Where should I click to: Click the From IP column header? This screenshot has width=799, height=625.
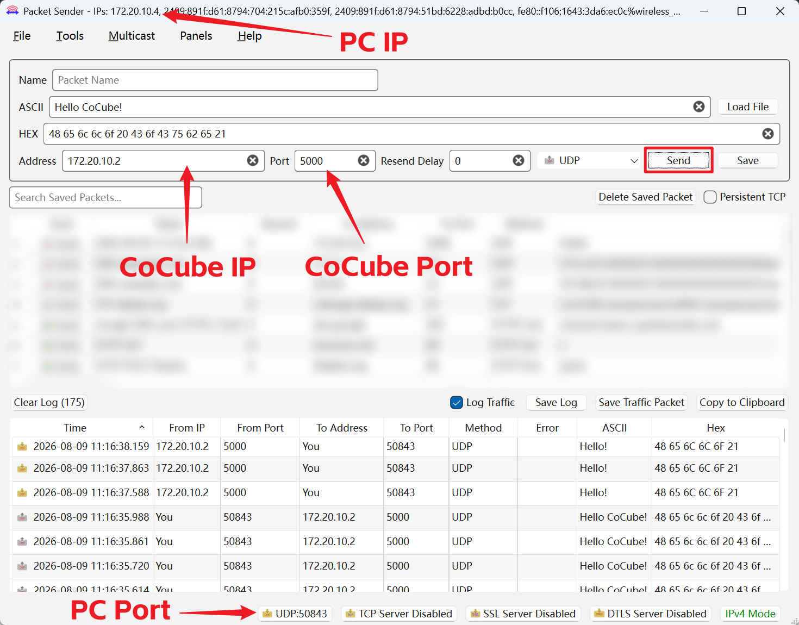[187, 428]
